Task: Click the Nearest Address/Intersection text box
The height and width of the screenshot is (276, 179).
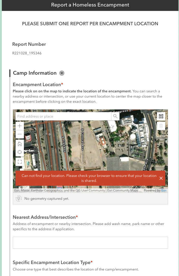Action: 90,243
